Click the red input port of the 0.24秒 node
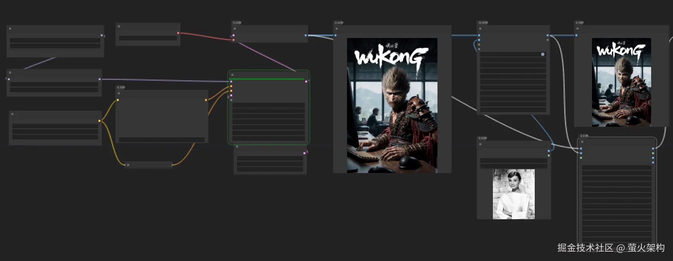The image size is (673, 261). (234, 40)
